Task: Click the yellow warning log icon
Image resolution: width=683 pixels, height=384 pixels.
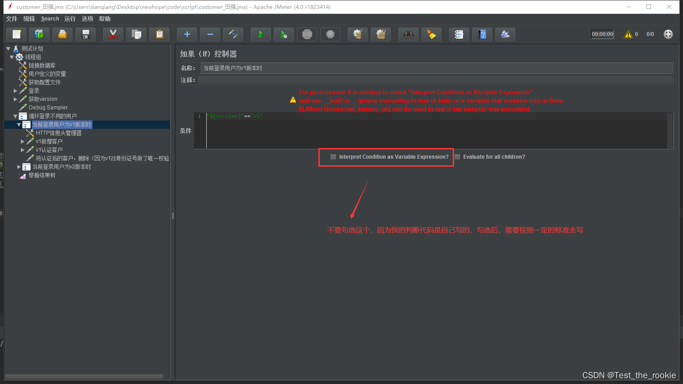Action: pos(628,34)
